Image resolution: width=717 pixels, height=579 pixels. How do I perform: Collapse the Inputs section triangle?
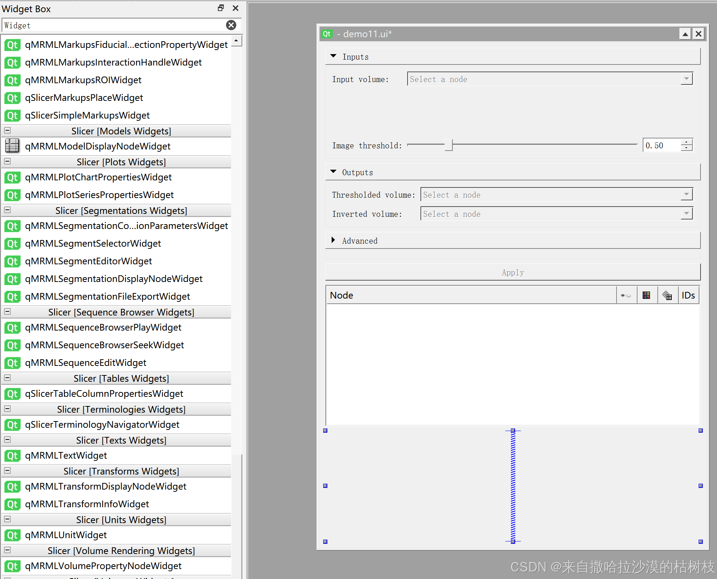333,56
